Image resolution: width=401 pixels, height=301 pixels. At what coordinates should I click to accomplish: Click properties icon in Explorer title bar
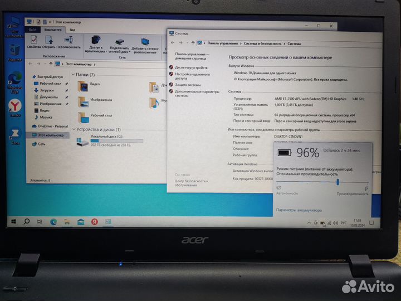[38, 22]
